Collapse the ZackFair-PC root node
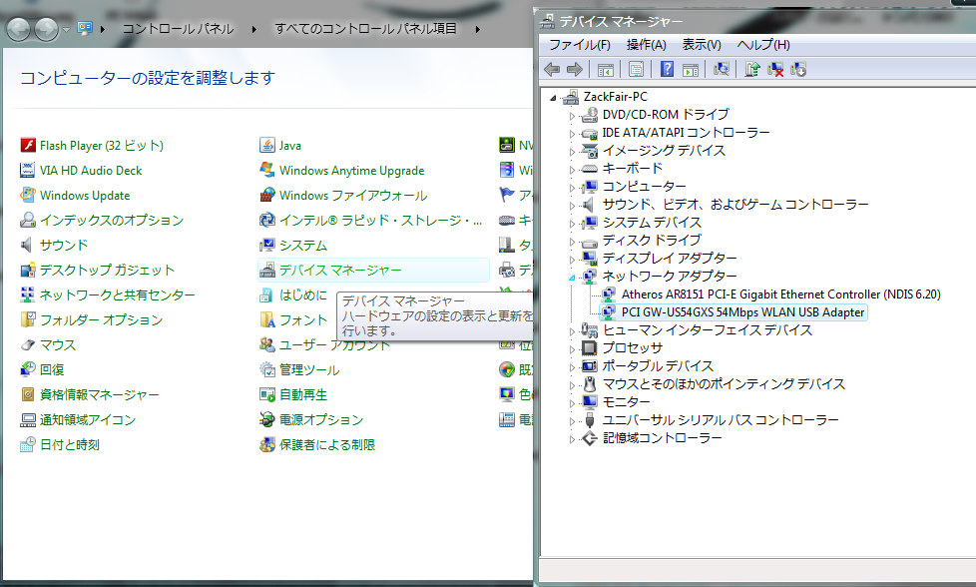Viewport: 976px width, 587px height. click(553, 98)
